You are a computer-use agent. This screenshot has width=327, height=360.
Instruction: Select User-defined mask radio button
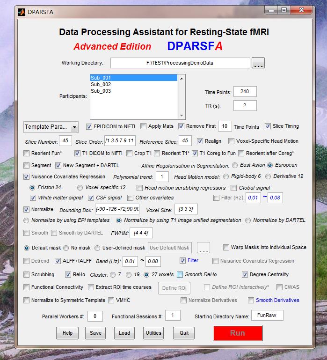(97, 248)
